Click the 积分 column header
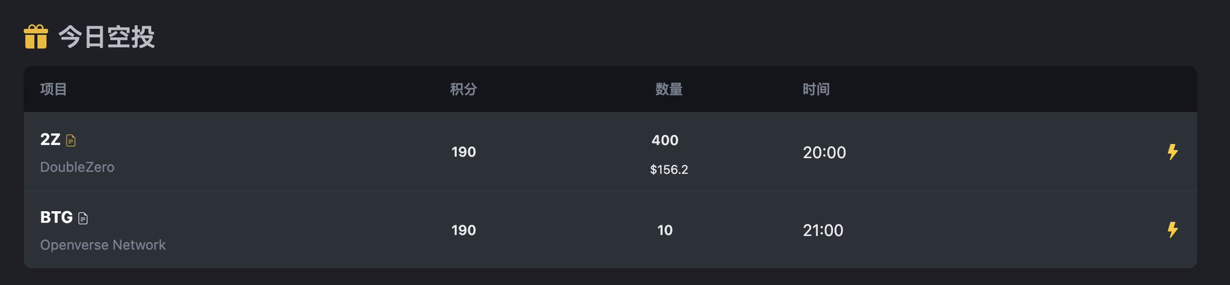1230x285 pixels. click(463, 89)
